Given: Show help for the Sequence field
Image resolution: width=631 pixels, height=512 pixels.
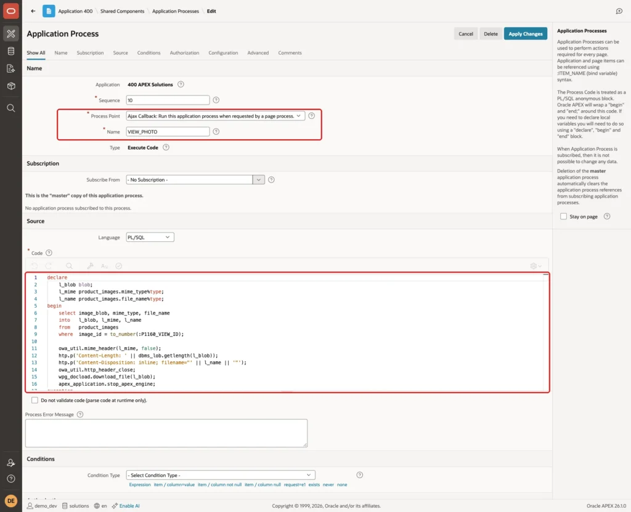Looking at the screenshot, I should [216, 100].
